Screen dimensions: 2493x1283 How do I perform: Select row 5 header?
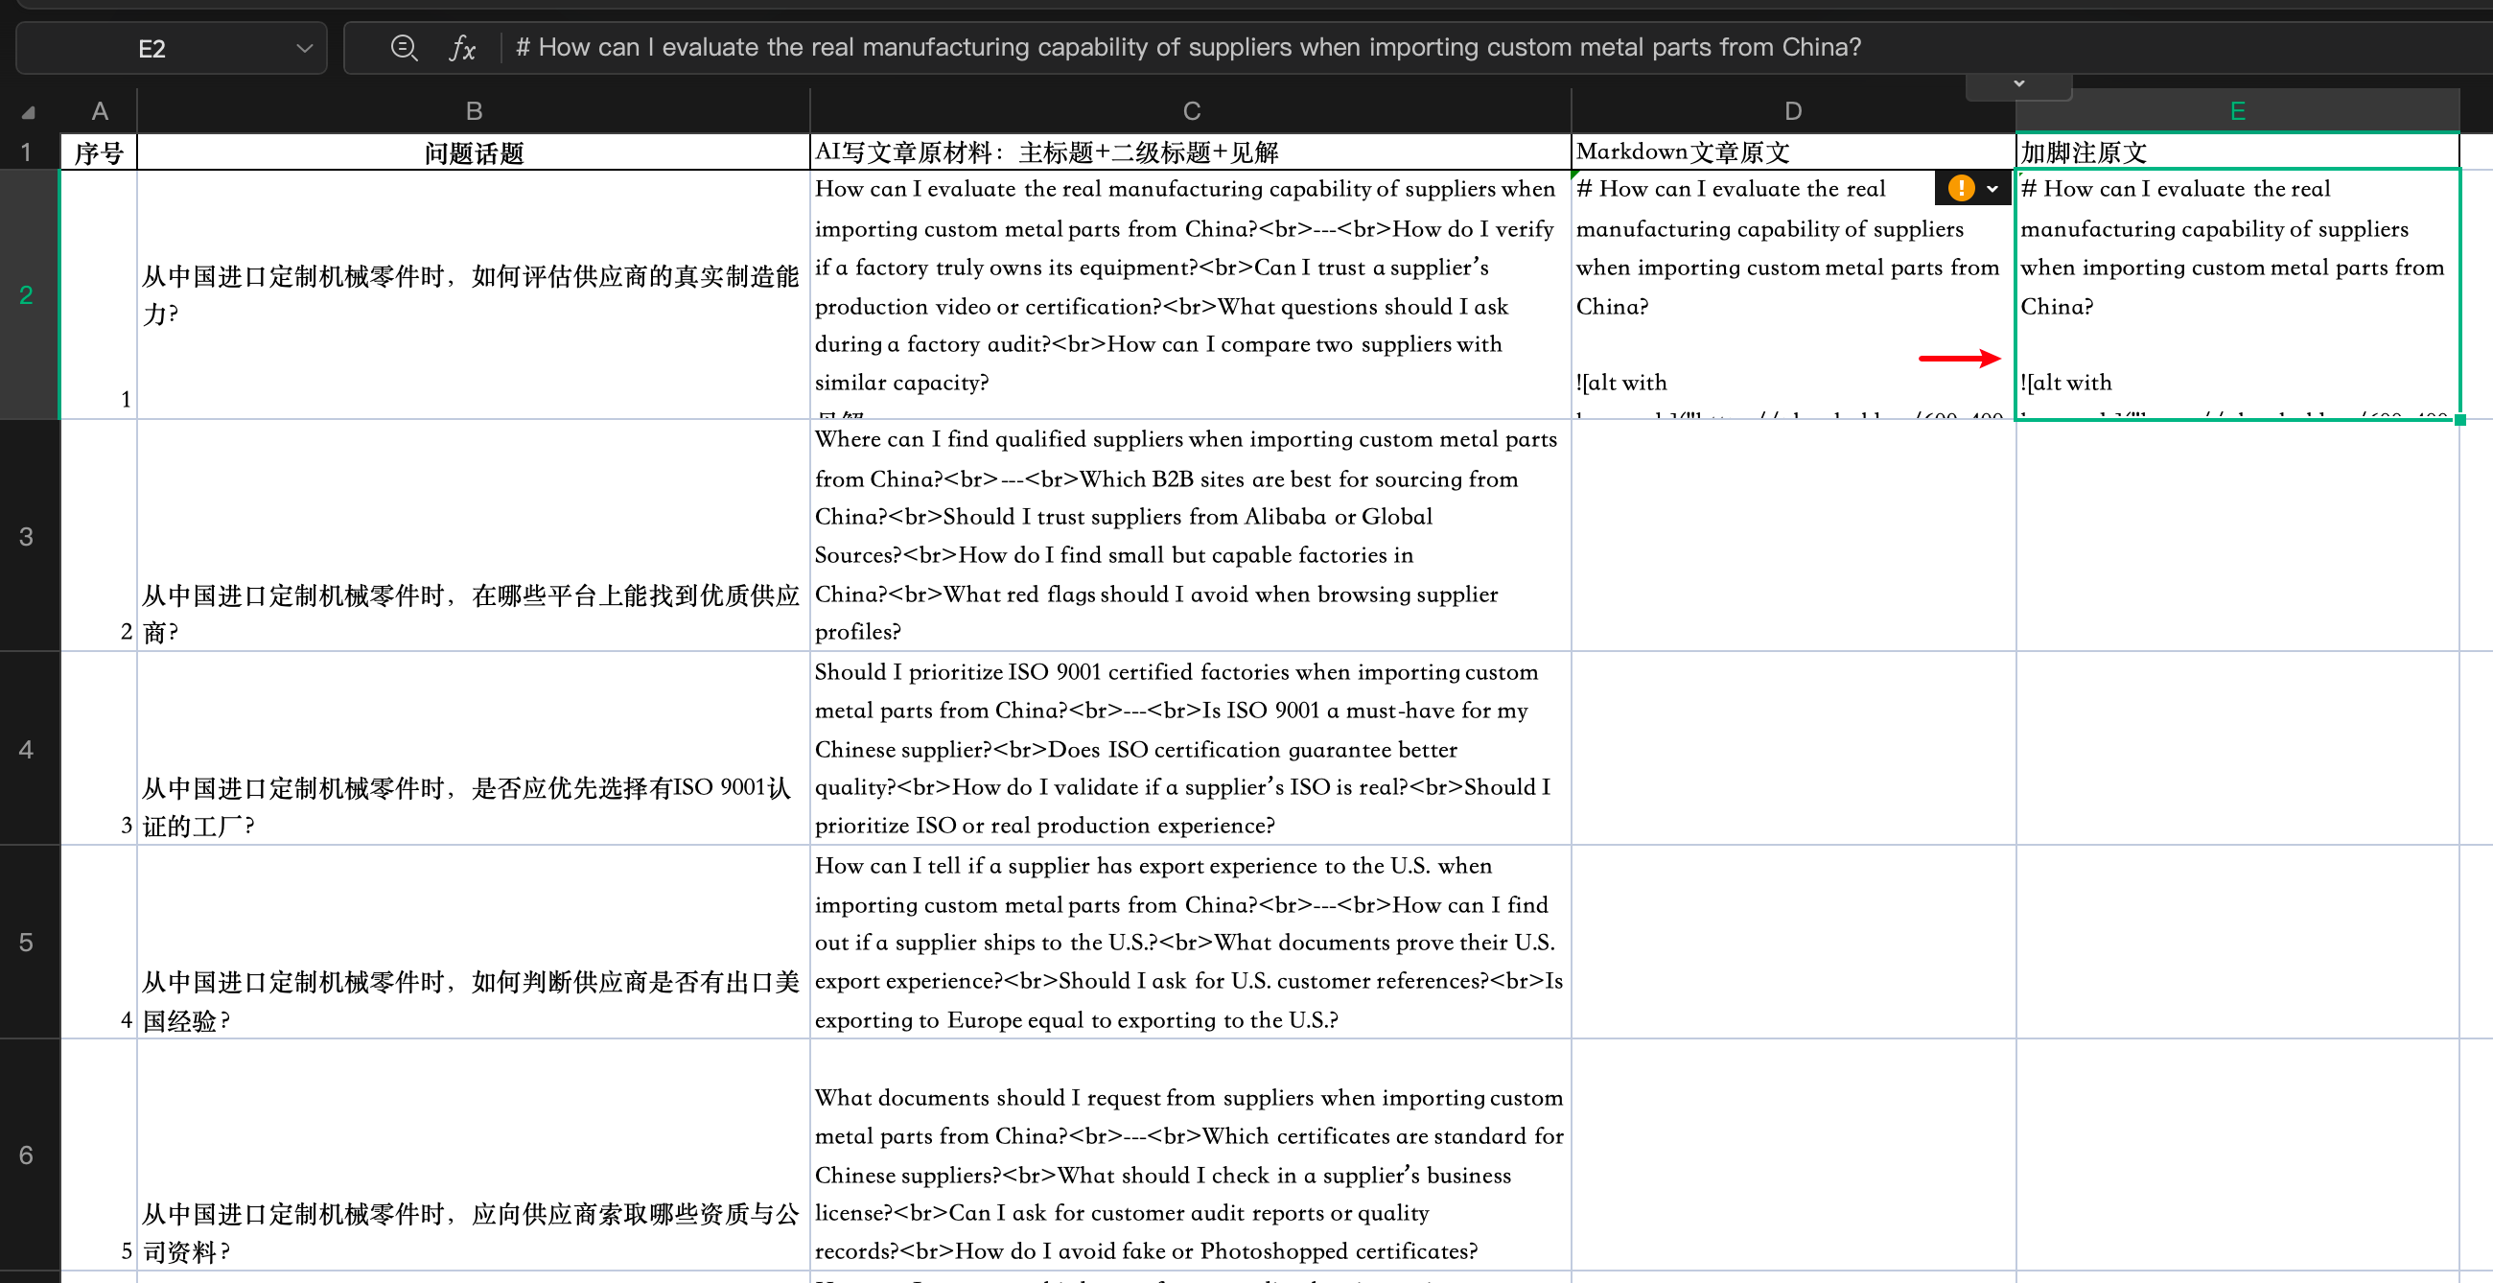coord(27,942)
